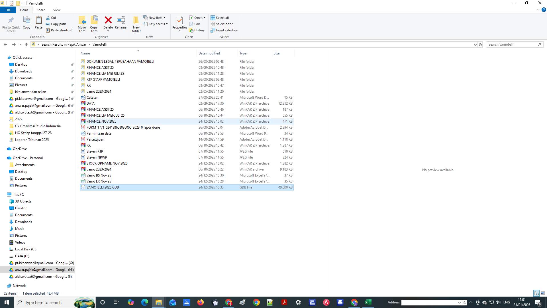Click Pin to Quick access
Screen dimensions: 547x308
[x=11, y=24]
